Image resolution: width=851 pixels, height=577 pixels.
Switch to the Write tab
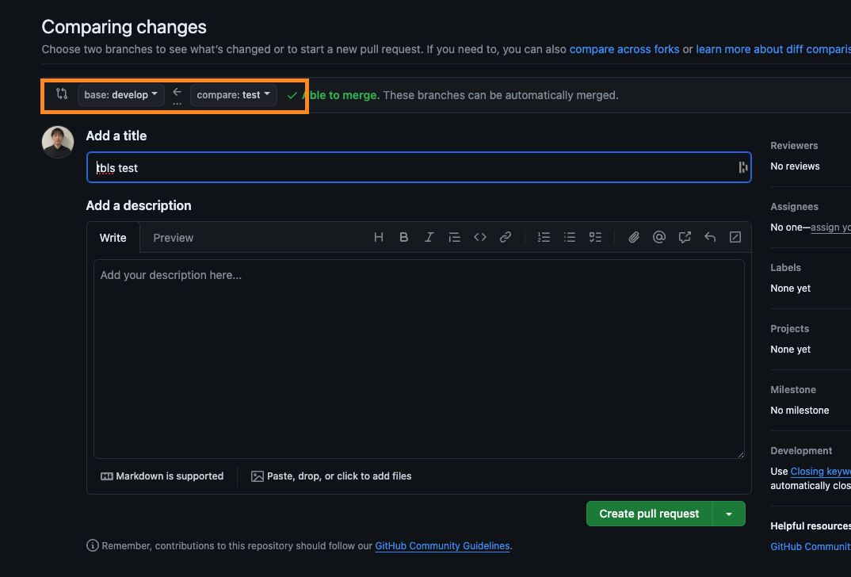tap(113, 238)
